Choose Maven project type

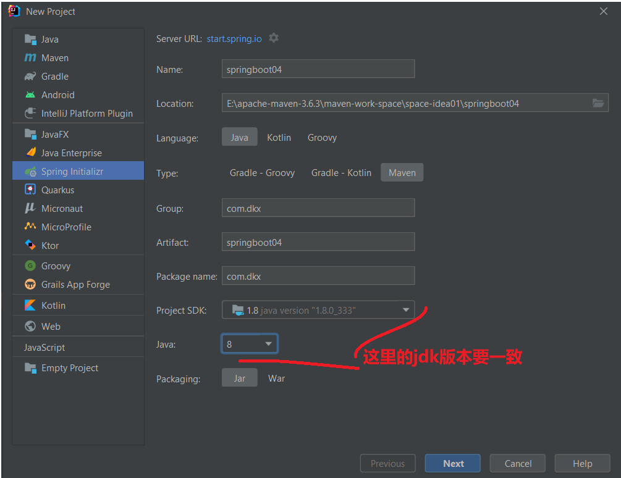click(x=402, y=172)
